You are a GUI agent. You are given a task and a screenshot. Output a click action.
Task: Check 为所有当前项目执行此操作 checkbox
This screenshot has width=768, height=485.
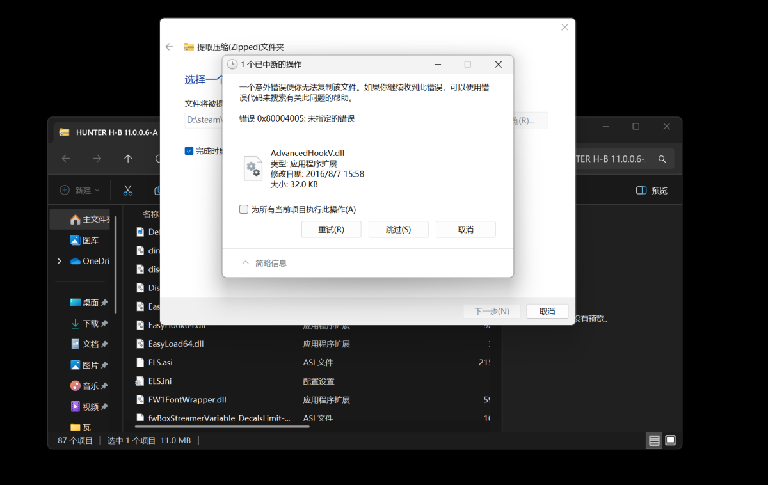click(x=244, y=209)
